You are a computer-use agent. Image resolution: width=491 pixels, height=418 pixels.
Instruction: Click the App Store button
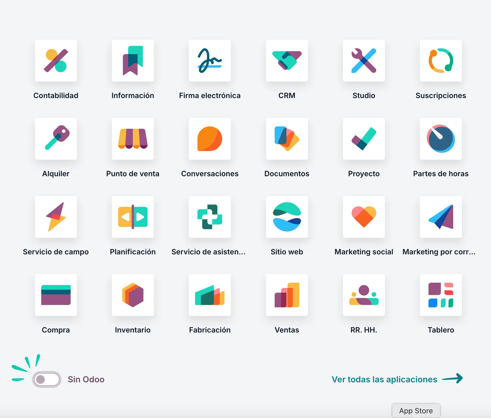[x=416, y=411]
